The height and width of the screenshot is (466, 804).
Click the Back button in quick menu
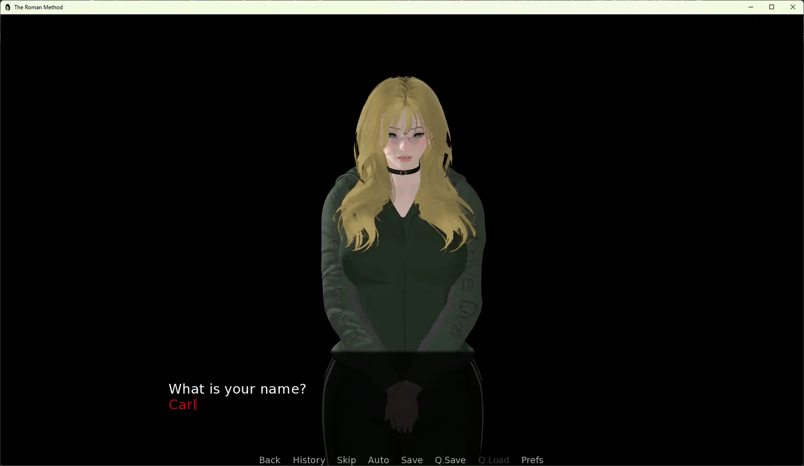coord(270,460)
